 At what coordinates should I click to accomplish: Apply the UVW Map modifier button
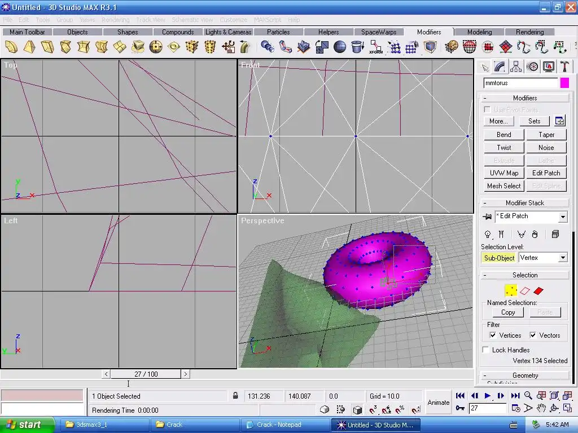tap(503, 173)
